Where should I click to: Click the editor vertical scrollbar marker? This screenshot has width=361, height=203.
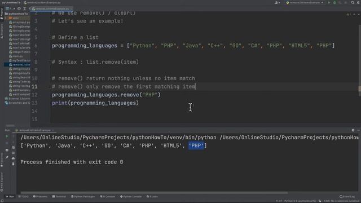coord(360,89)
